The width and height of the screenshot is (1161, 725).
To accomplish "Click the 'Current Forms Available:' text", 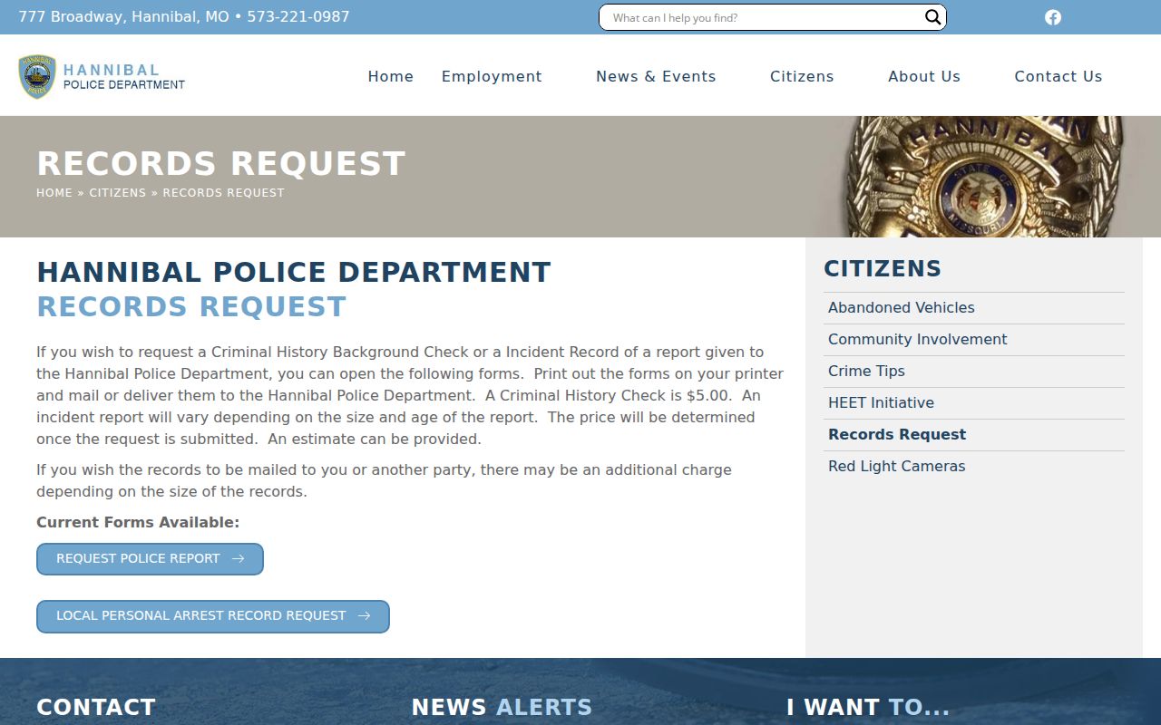I will coord(138,522).
